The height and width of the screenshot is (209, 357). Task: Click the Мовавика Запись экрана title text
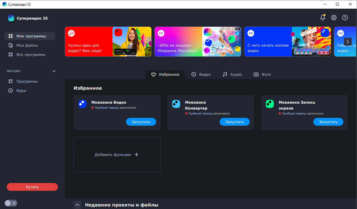point(297,105)
